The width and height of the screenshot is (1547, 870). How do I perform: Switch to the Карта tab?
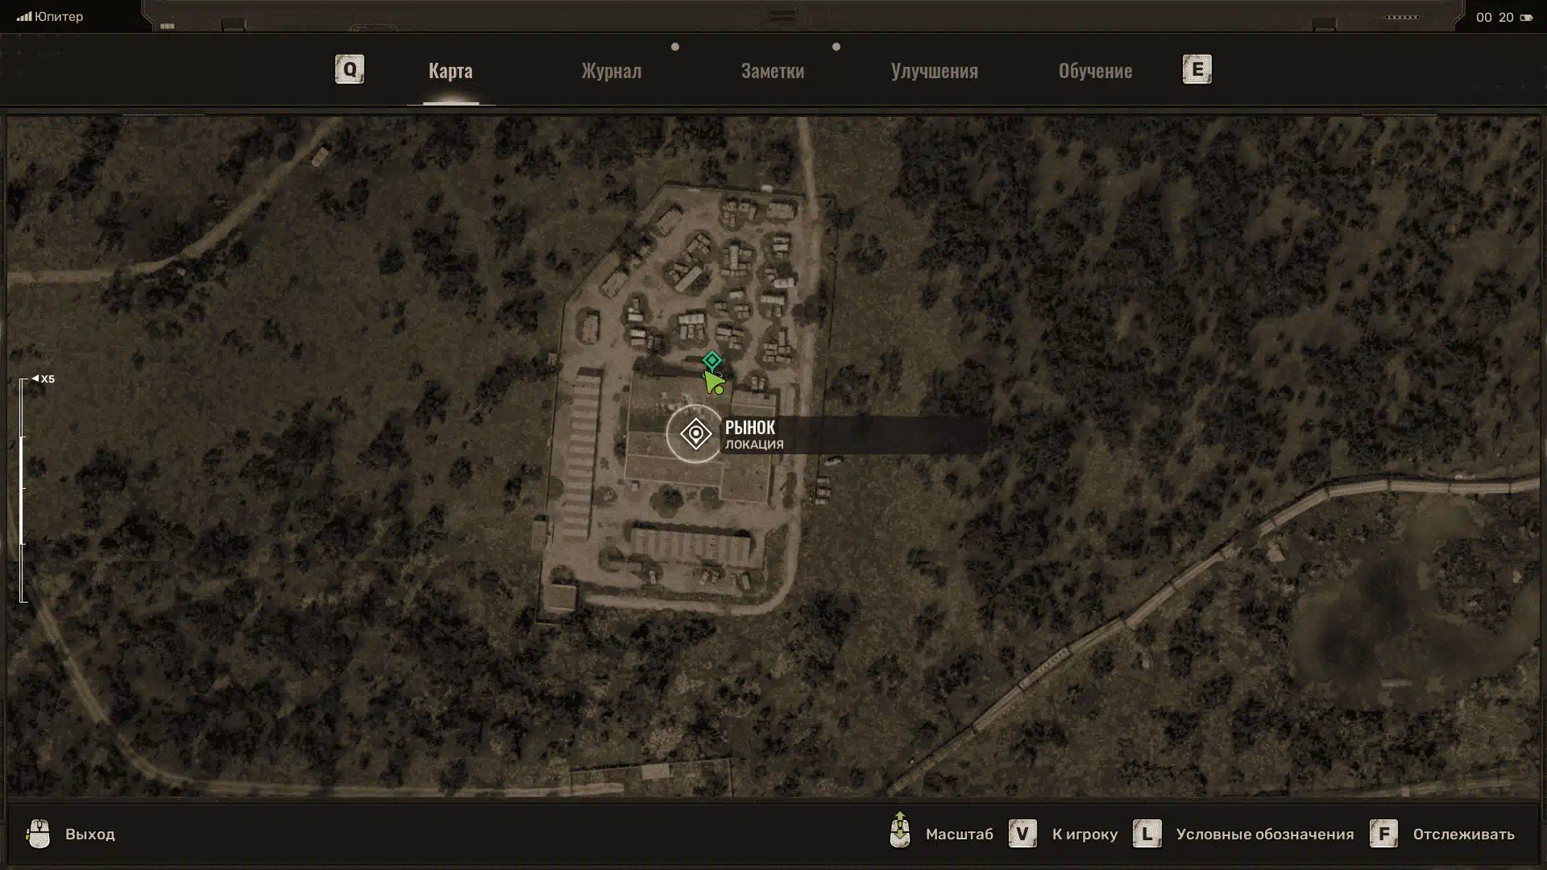click(x=450, y=71)
